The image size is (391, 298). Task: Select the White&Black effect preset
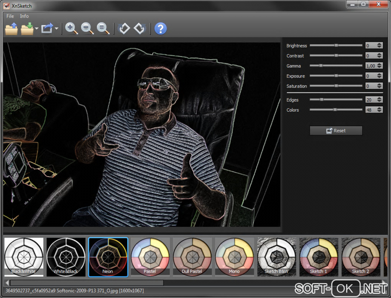(66, 257)
